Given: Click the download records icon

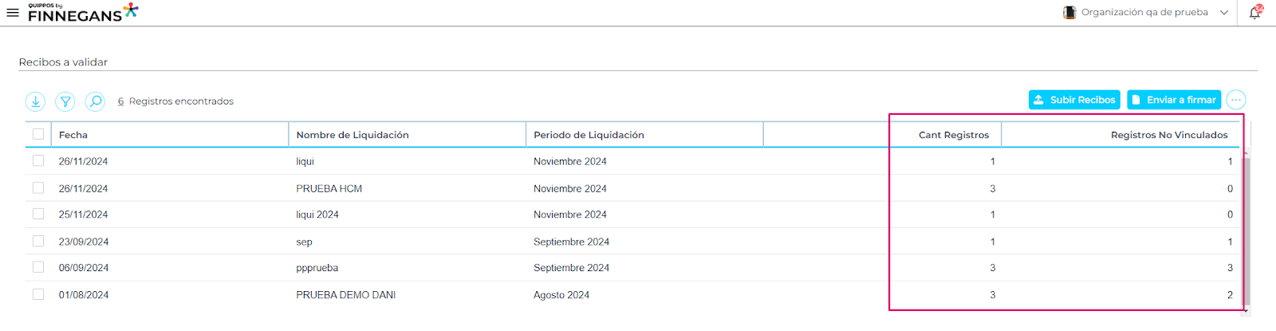Looking at the screenshot, I should (x=35, y=101).
